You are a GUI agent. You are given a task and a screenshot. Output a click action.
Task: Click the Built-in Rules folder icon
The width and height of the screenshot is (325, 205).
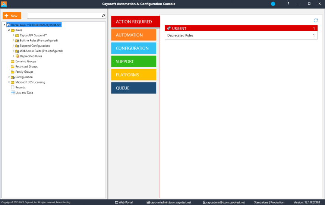coord(17,41)
